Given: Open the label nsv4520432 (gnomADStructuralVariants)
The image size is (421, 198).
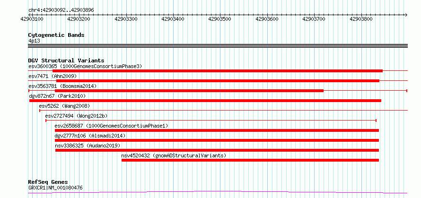Looking at the screenshot, I should (174, 155).
